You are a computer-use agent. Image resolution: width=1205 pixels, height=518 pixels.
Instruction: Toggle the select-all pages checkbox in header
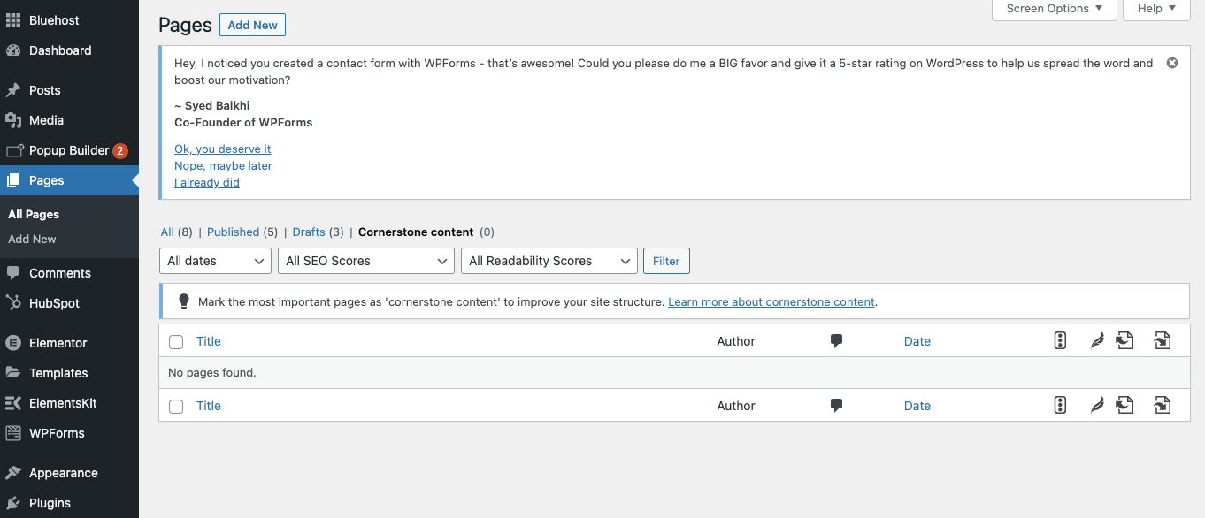tap(176, 341)
